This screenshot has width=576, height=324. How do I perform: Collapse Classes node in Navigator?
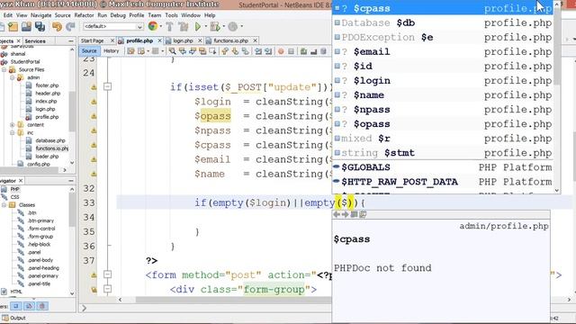pyautogui.click(x=4, y=204)
